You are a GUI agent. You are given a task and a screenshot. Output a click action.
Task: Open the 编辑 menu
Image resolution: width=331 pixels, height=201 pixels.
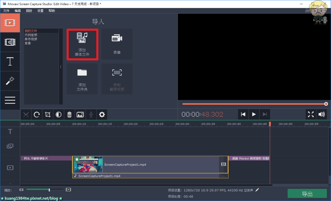(17, 11)
